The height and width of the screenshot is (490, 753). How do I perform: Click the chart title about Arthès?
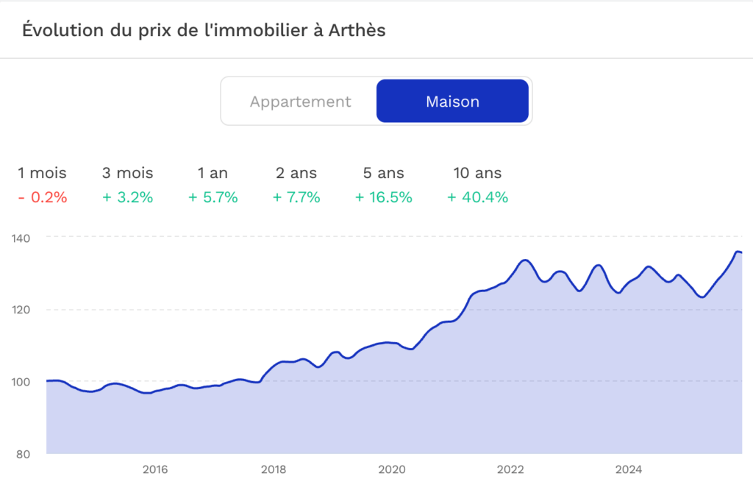[x=204, y=30]
